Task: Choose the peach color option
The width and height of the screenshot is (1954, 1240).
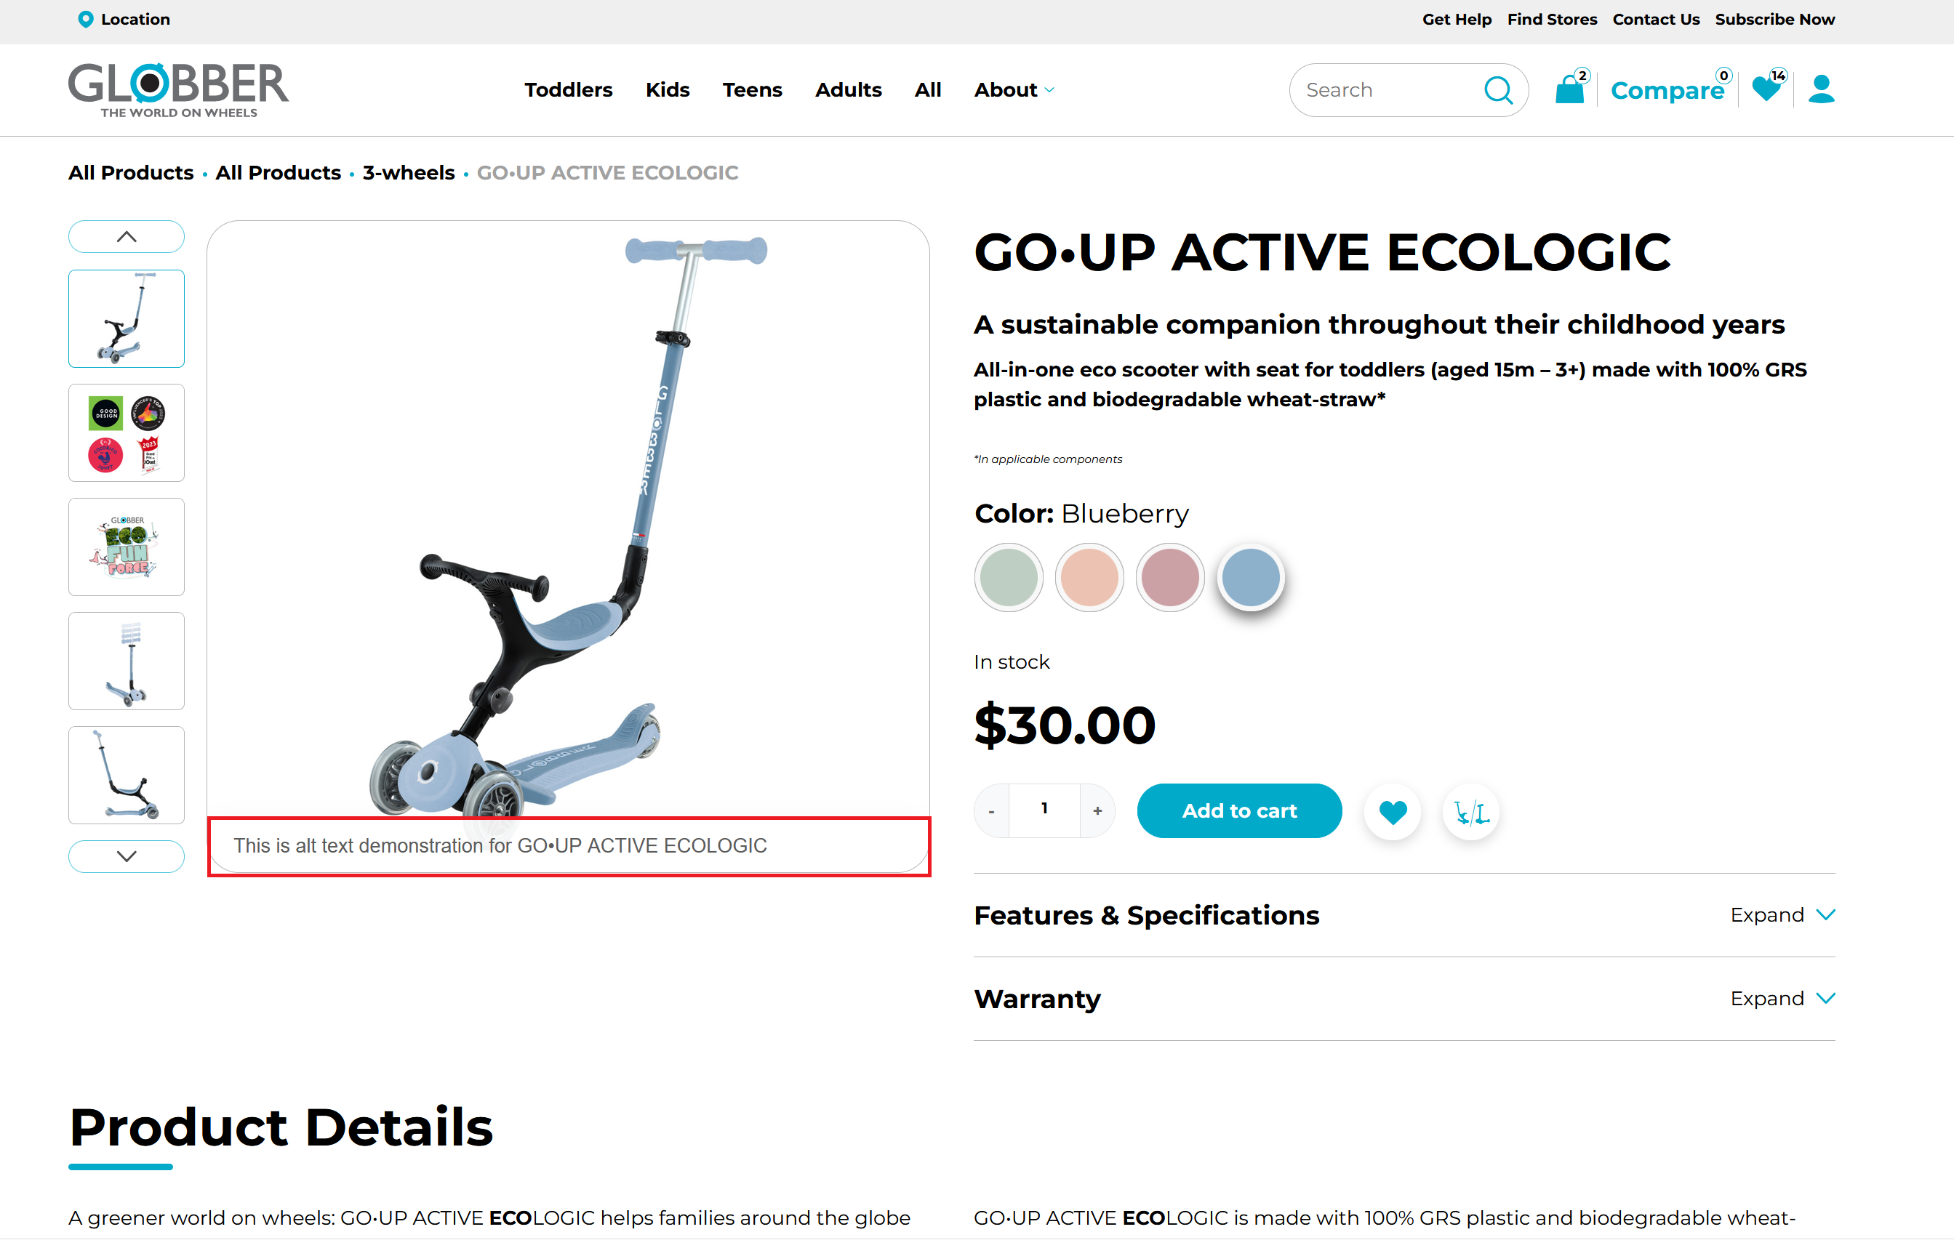Action: point(1089,577)
